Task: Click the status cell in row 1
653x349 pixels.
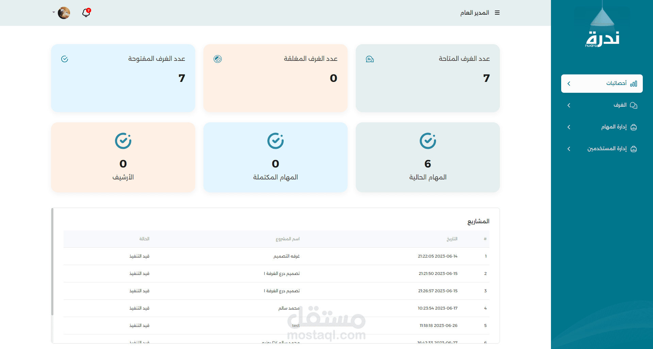Action: tap(139, 256)
